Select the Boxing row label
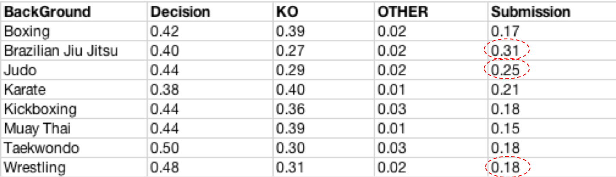Screen dimensions: 616x177 (x=27, y=32)
